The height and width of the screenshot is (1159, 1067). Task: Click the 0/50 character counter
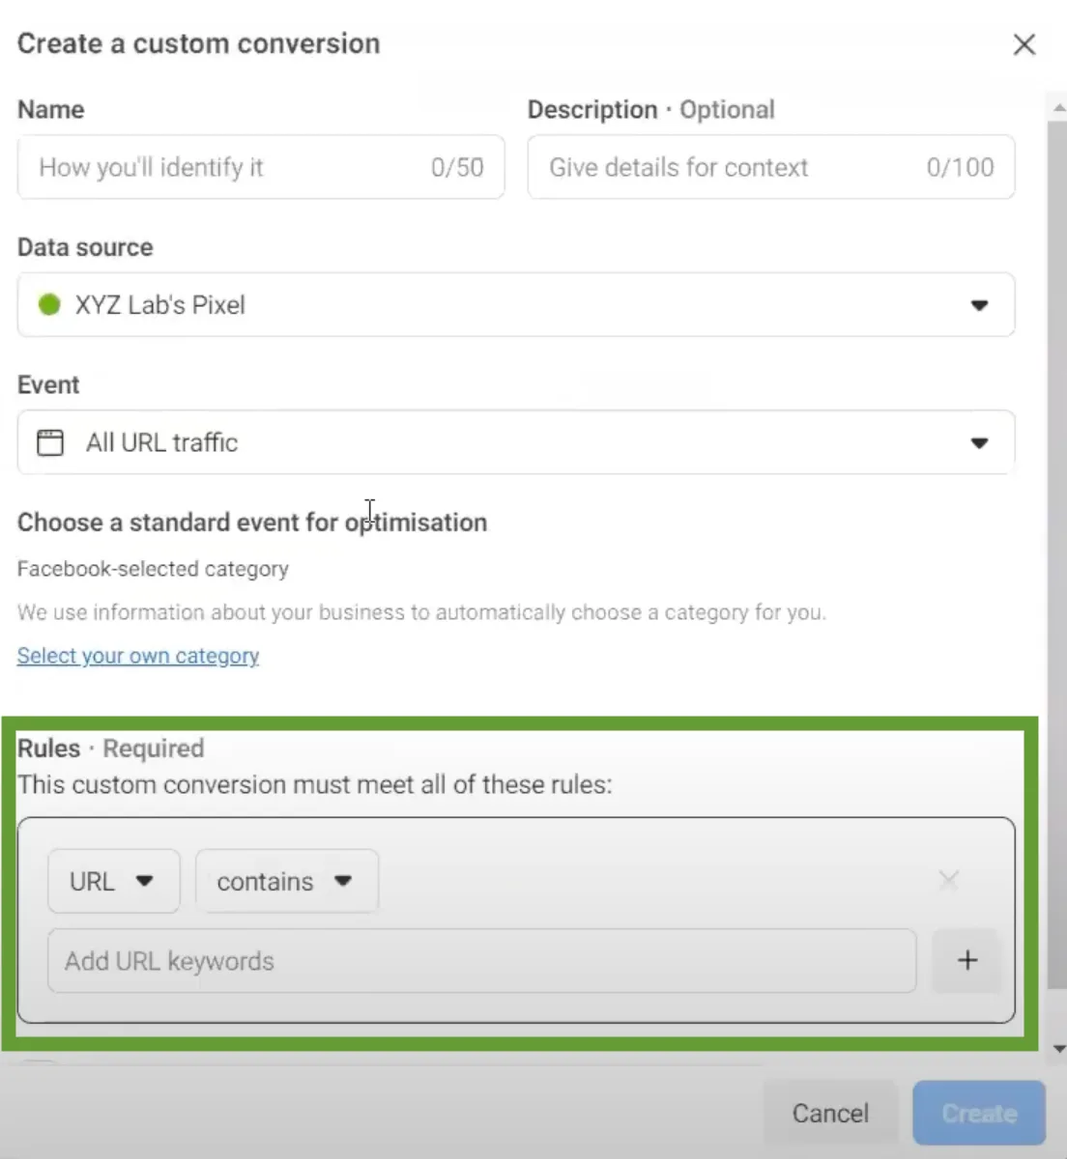pyautogui.click(x=457, y=167)
